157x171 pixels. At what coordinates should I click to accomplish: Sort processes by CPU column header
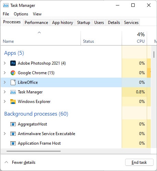tap(134, 38)
